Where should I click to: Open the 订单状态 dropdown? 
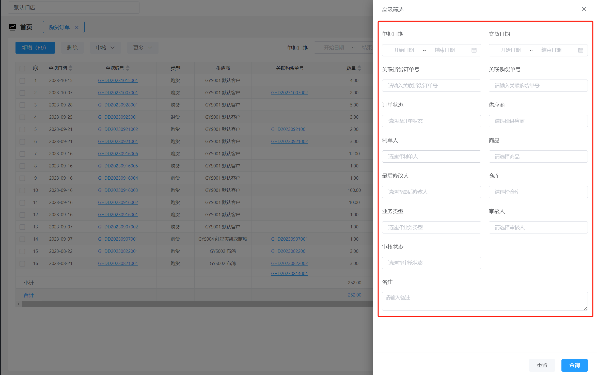431,121
